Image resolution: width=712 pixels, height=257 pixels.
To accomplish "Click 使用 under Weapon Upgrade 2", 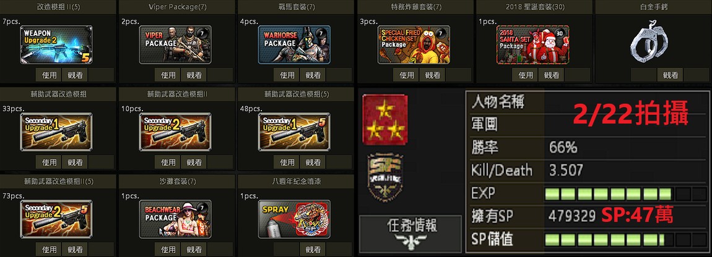I will point(49,75).
